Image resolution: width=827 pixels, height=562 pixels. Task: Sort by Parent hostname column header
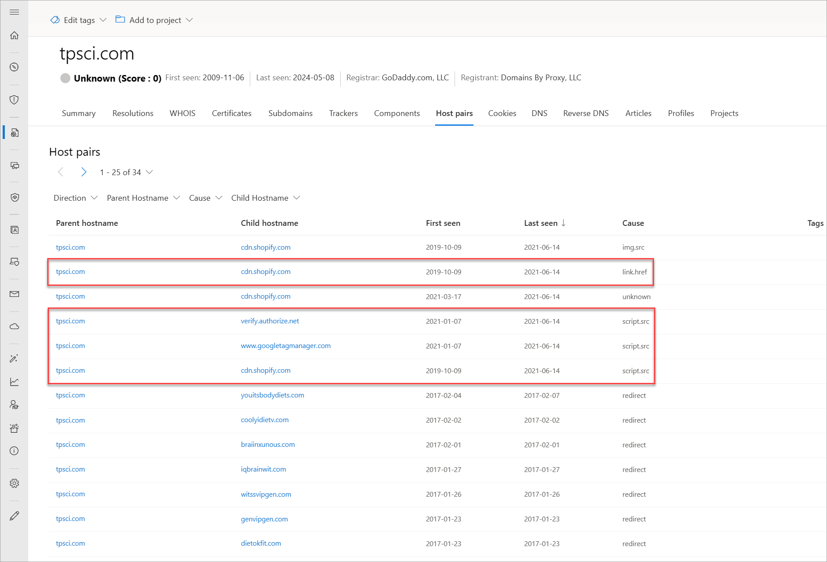(x=87, y=223)
